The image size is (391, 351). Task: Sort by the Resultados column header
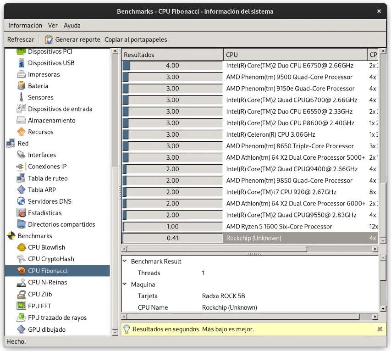pos(172,55)
